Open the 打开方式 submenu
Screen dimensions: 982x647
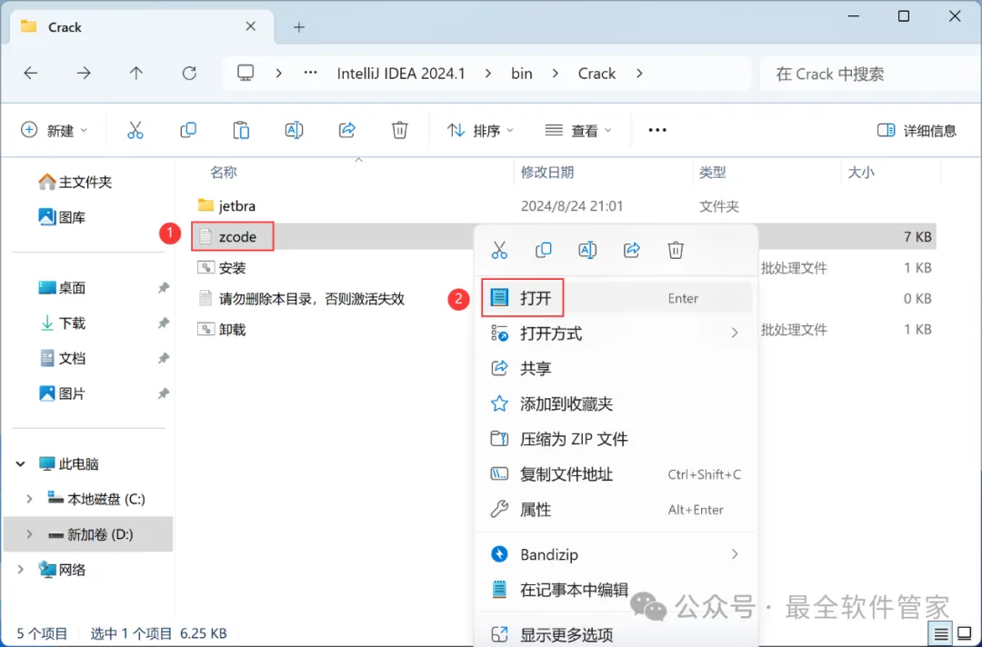[x=616, y=333]
